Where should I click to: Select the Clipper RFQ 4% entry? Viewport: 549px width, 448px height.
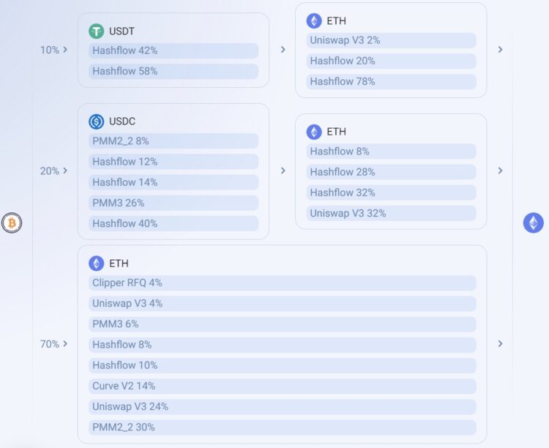tap(283, 283)
